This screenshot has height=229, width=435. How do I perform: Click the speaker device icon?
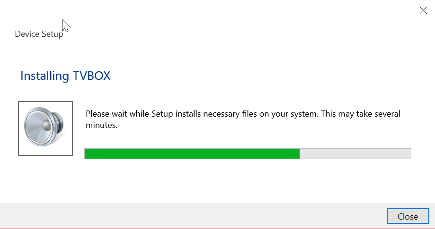click(x=44, y=128)
